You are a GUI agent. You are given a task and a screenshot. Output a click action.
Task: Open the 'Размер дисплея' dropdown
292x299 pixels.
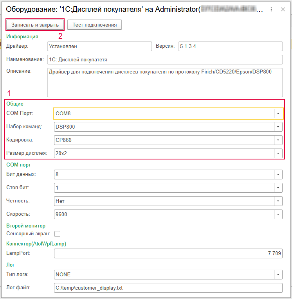(278, 153)
